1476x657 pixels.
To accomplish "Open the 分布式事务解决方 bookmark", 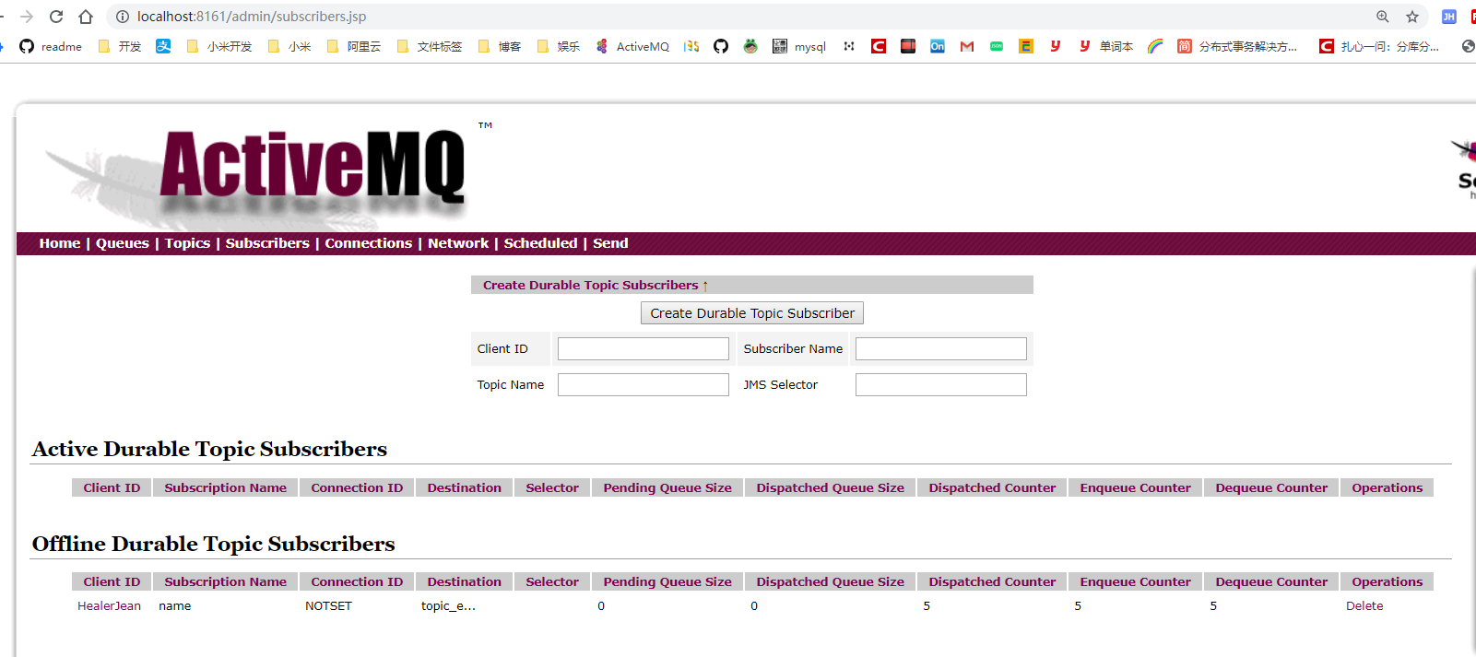I will pos(1237,46).
